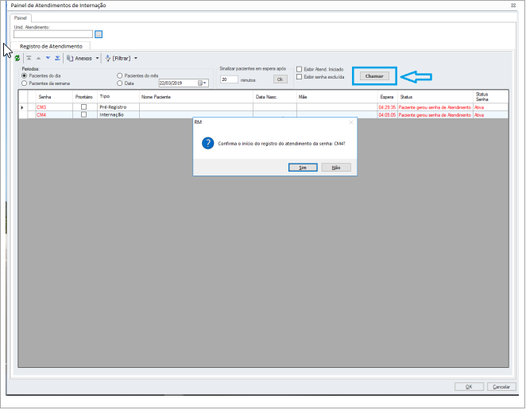The height and width of the screenshot is (410, 526).
Task: Open the Registro de Atendimento tab
Action: pos(51,46)
